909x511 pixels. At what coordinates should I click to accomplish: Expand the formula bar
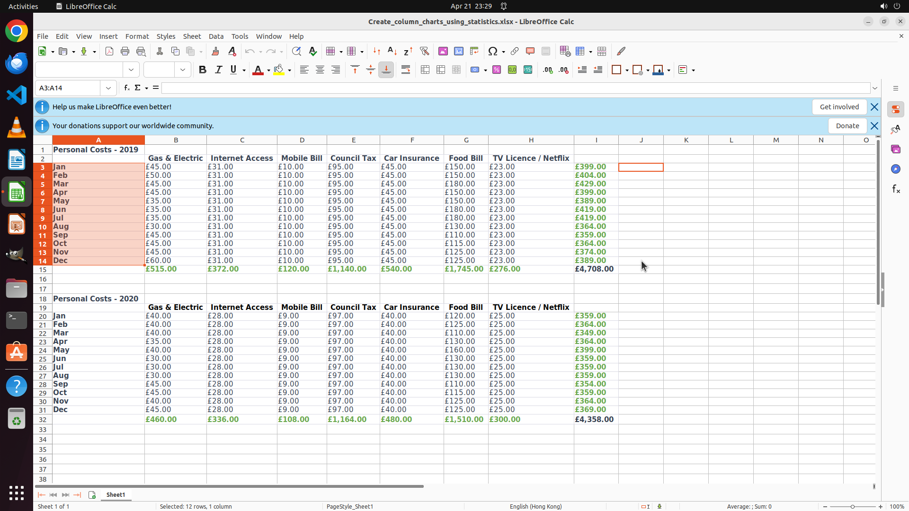pos(875,88)
